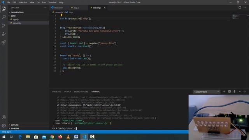Open the Accounts menu icon
The width and height of the screenshot is (249, 140).
[x=4, y=117]
